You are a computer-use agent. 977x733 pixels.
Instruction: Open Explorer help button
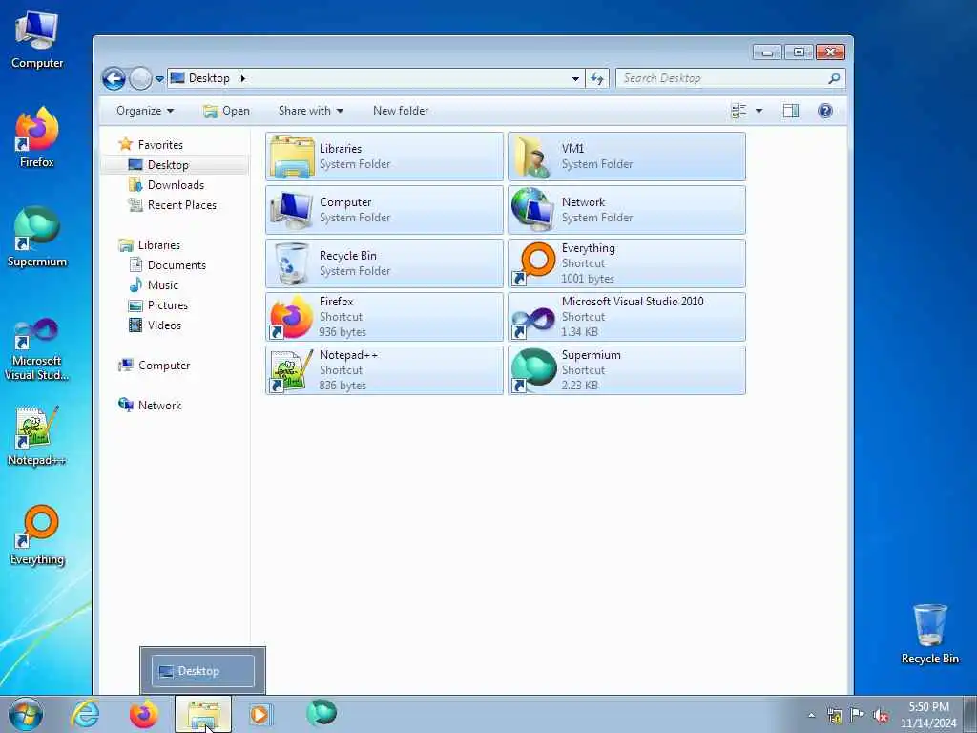click(x=825, y=111)
